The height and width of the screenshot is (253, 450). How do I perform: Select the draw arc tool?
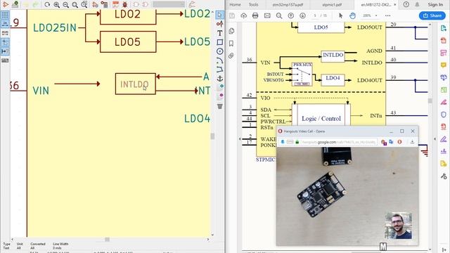(220, 60)
